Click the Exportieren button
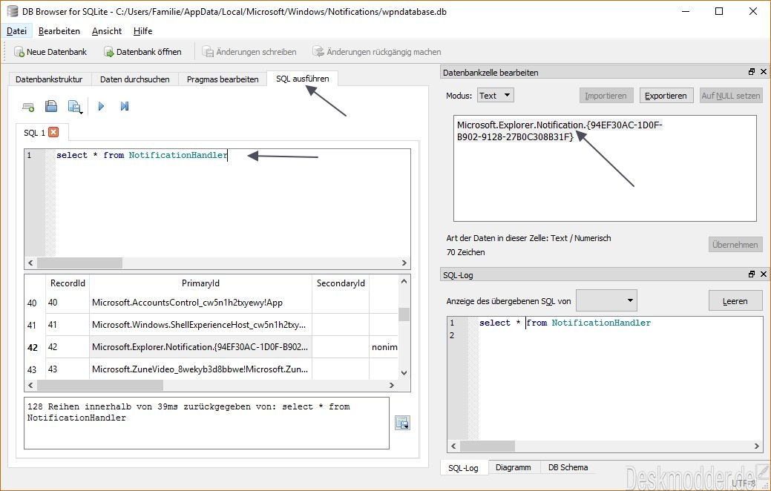Viewport: 771px width, 491px height. pos(666,96)
